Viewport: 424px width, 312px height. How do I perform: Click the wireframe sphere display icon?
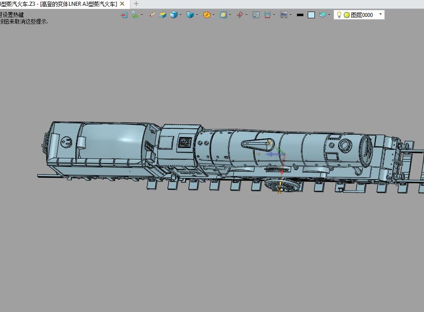206,15
